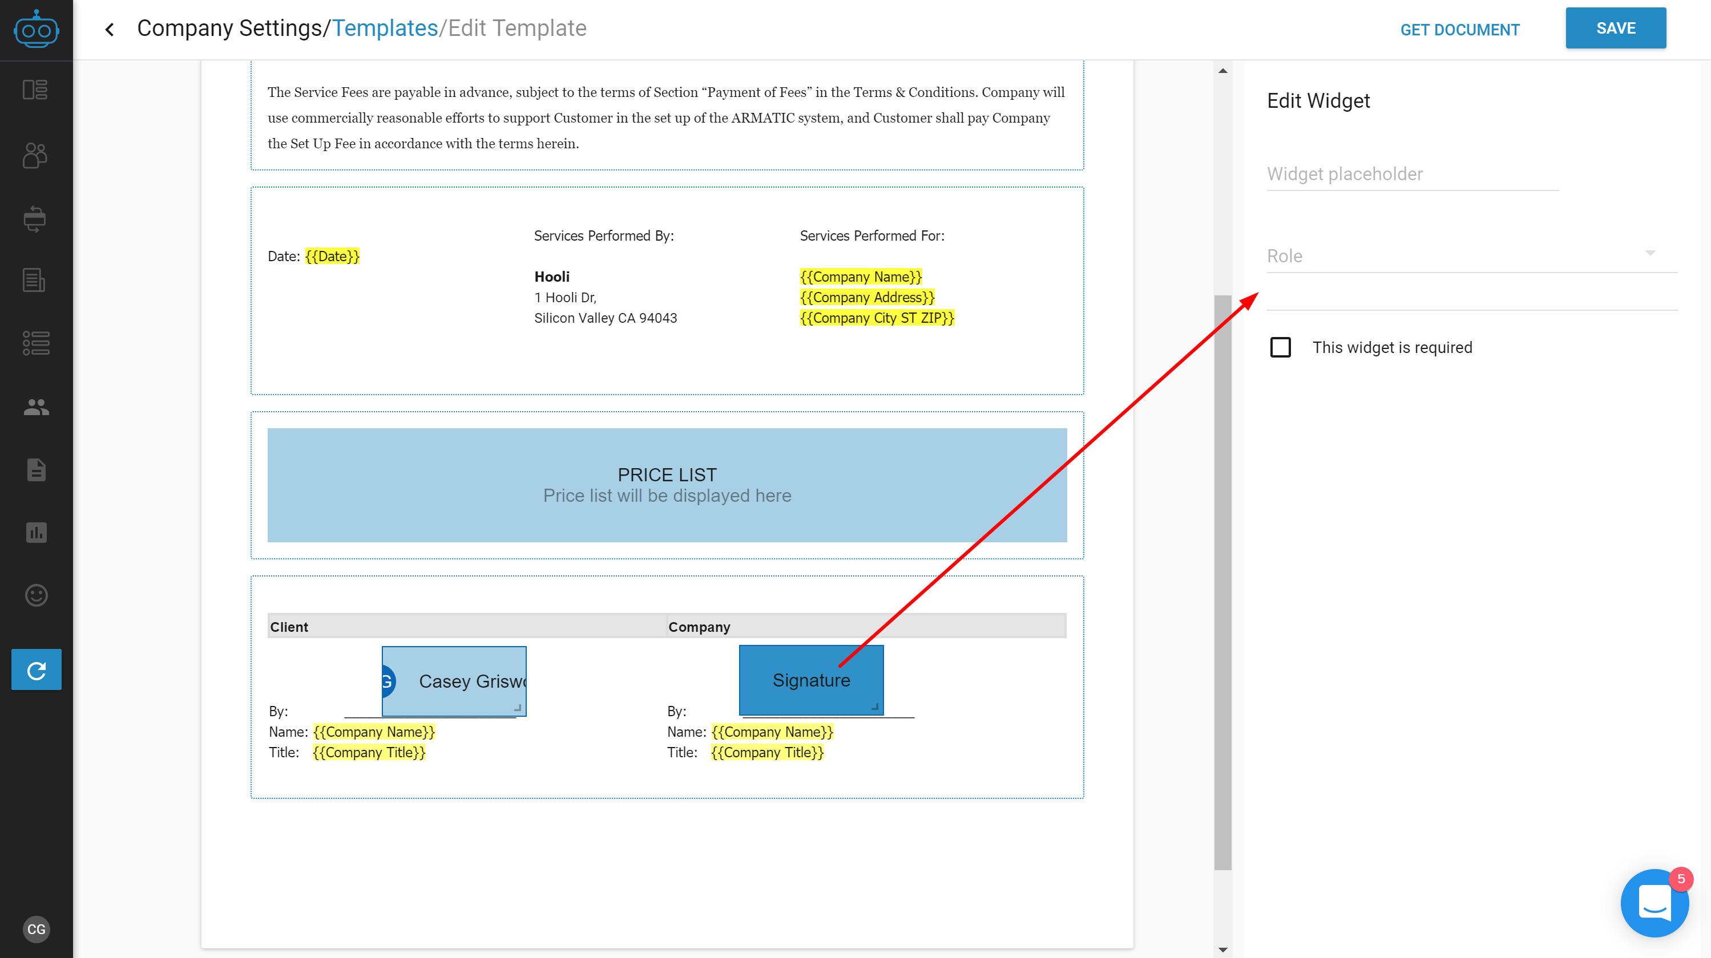Click the Edit Widget panel heading
The height and width of the screenshot is (958, 1711).
point(1318,100)
